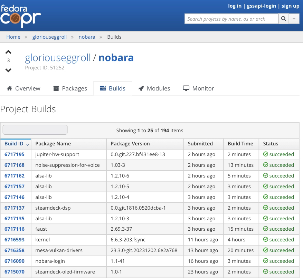Focus the project search field
303x278 pixels.
coord(231,19)
